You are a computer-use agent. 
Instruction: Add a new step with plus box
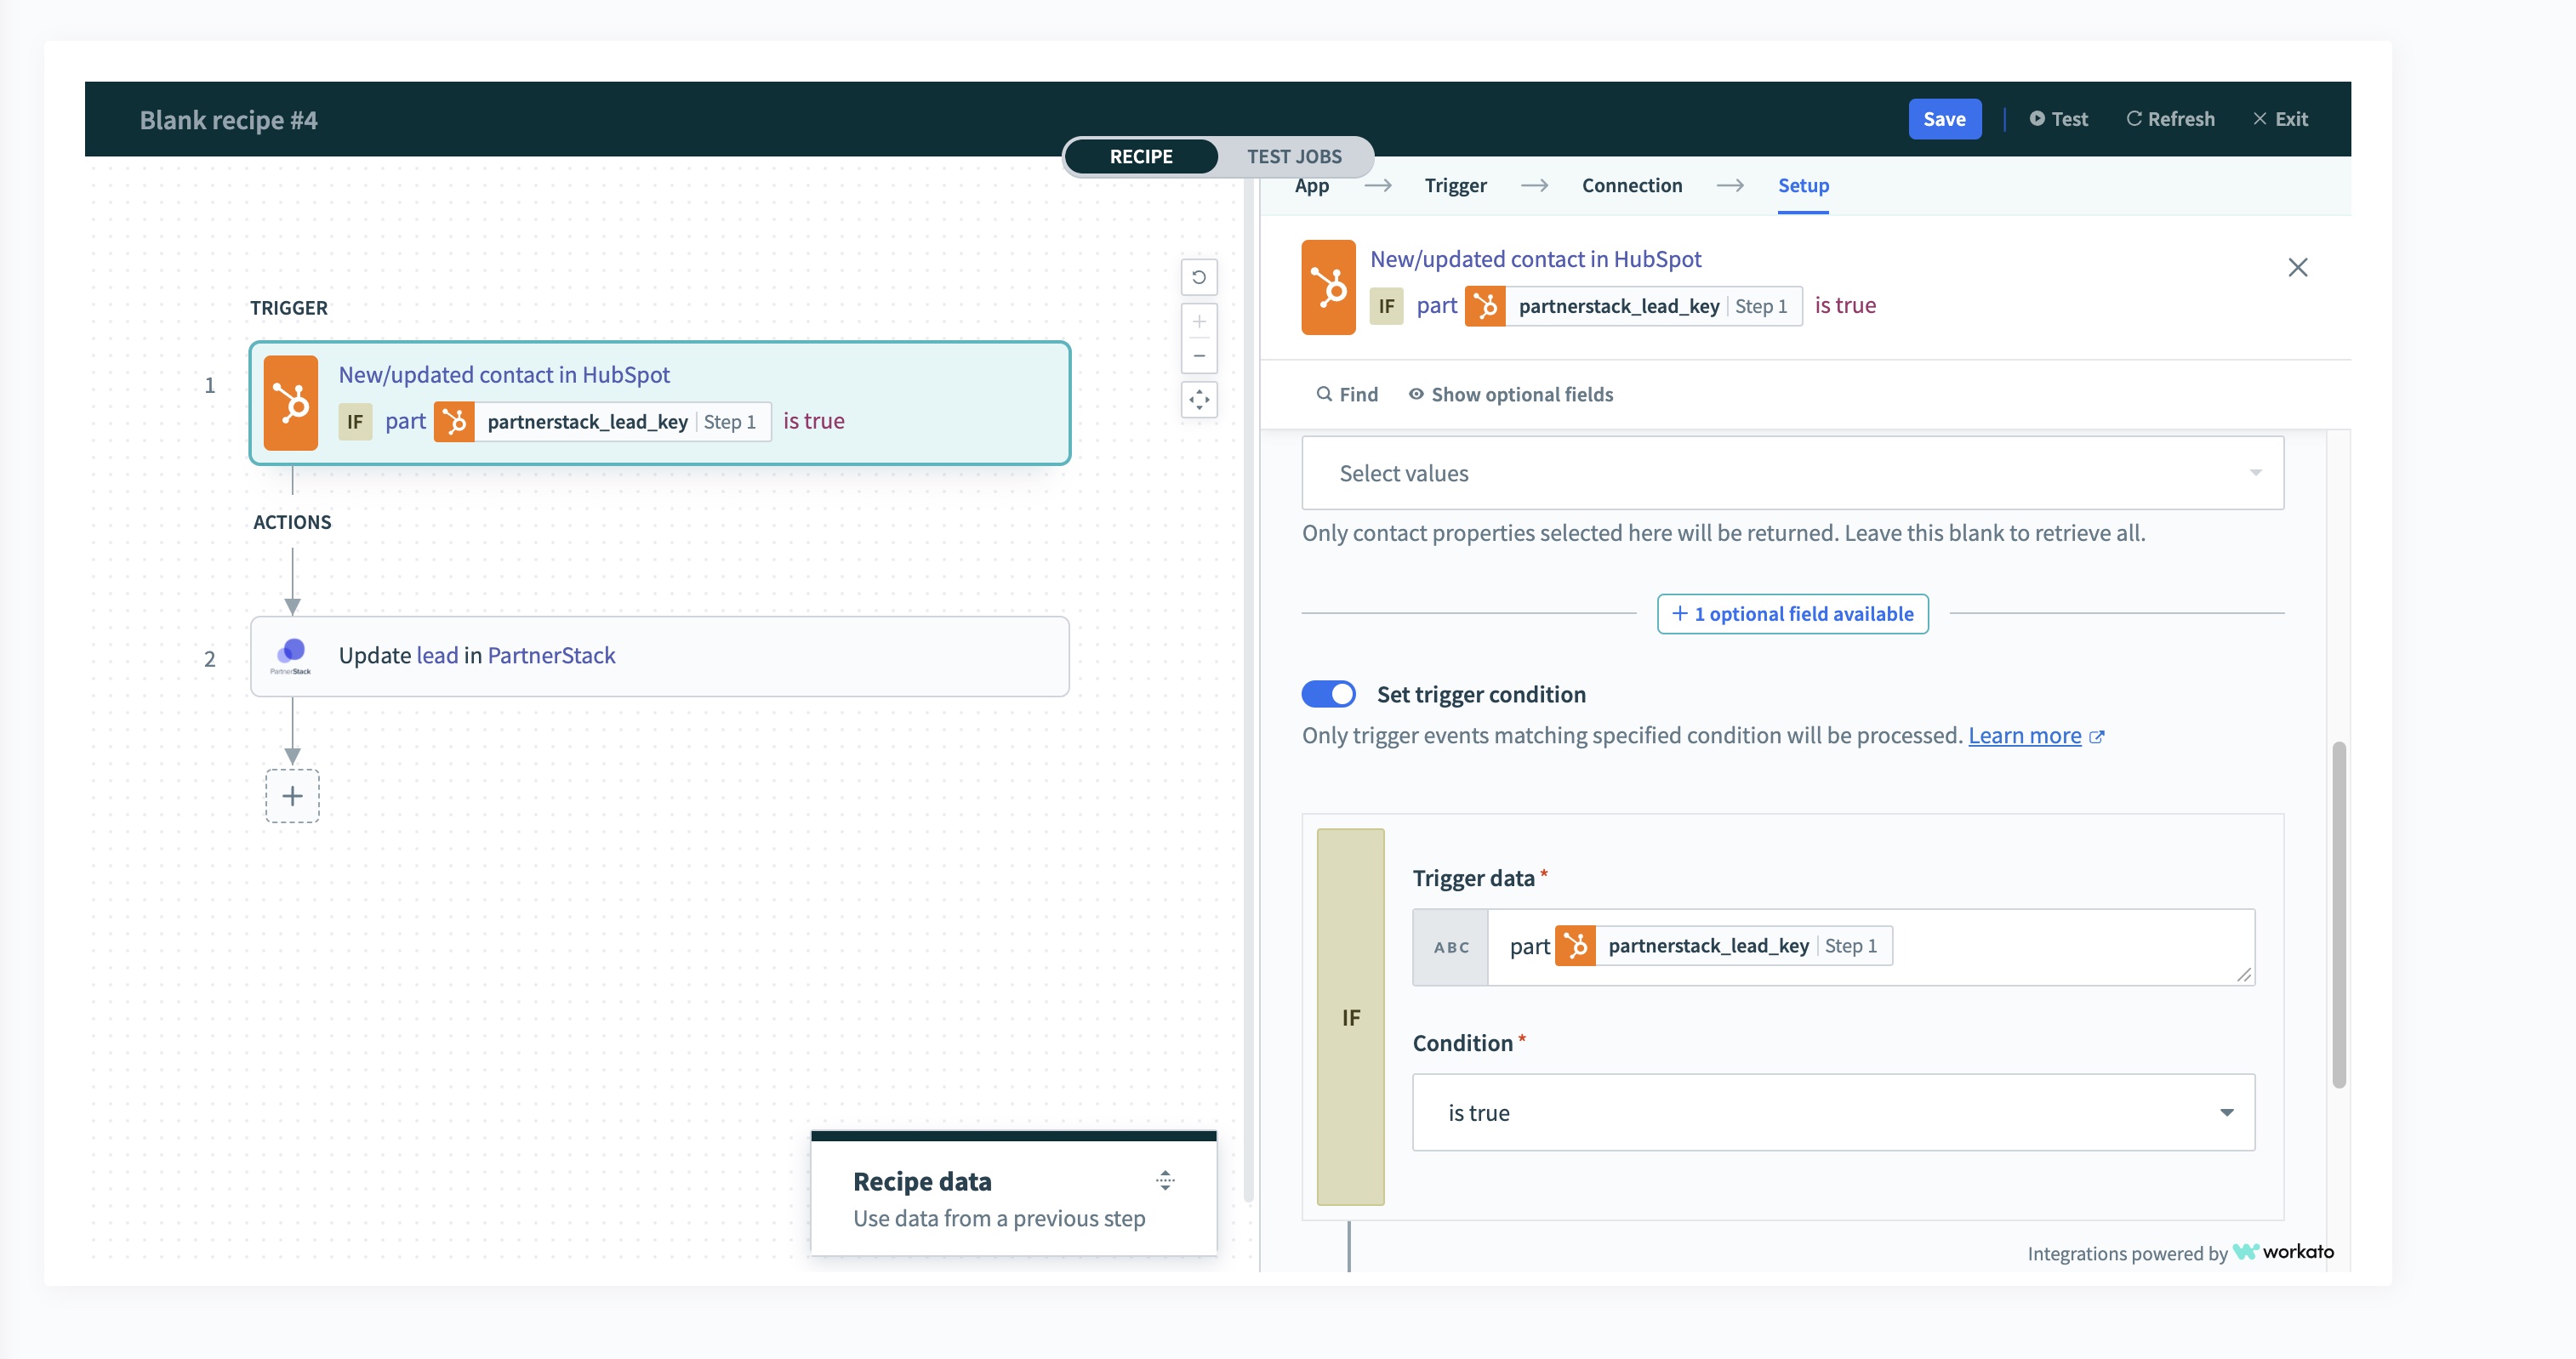point(292,796)
